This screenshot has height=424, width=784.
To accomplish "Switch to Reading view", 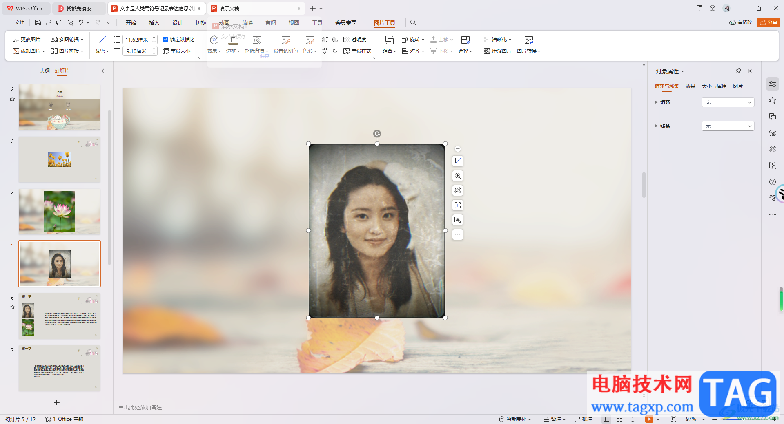I will pyautogui.click(x=633, y=419).
